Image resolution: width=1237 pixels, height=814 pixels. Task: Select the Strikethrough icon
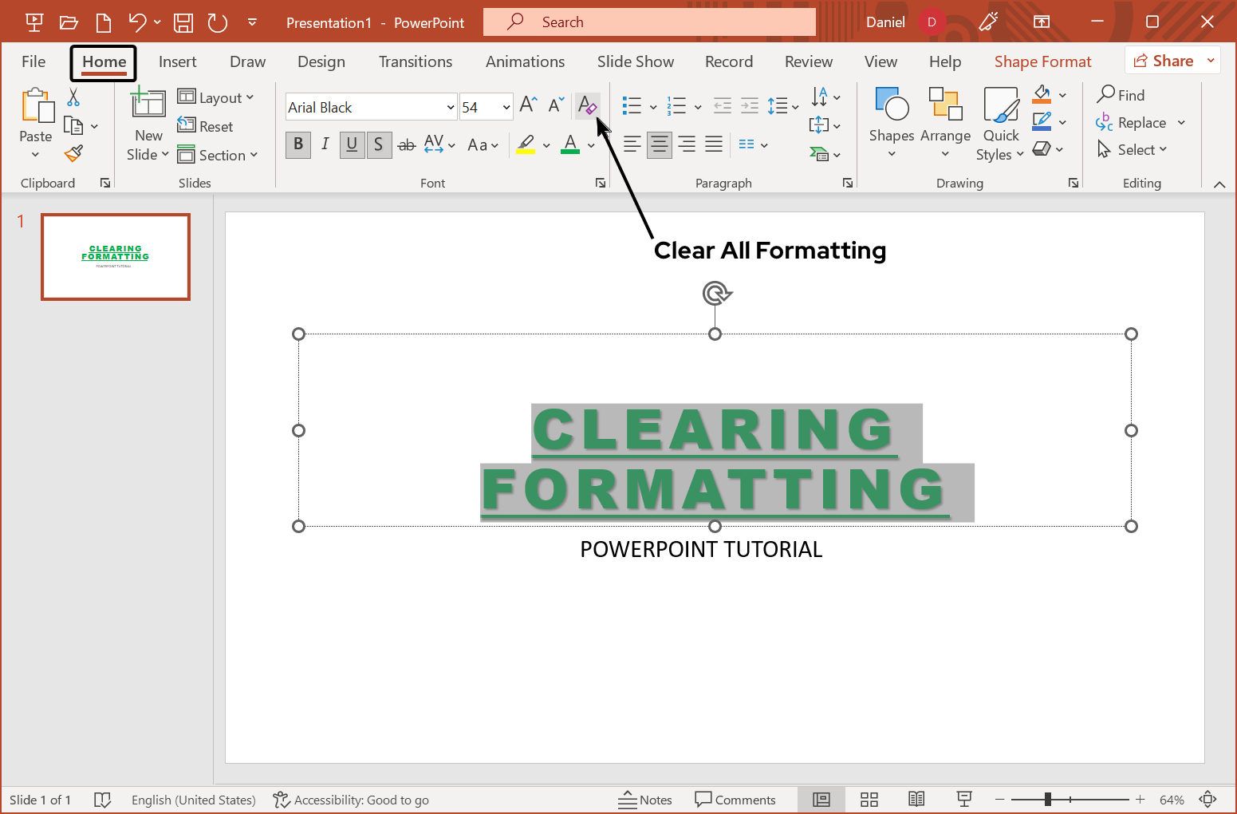coord(406,144)
